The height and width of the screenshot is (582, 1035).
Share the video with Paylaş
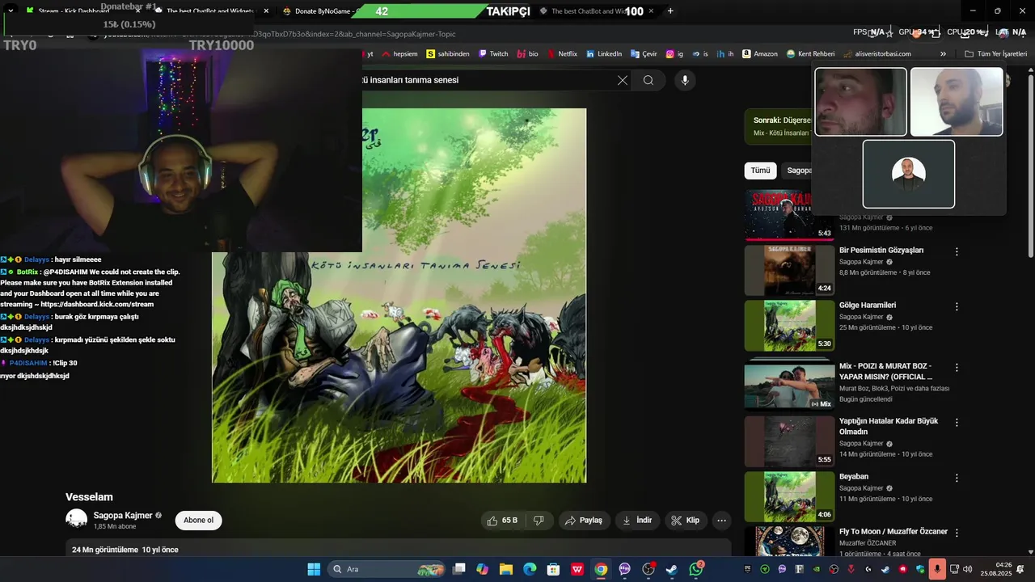coord(583,521)
